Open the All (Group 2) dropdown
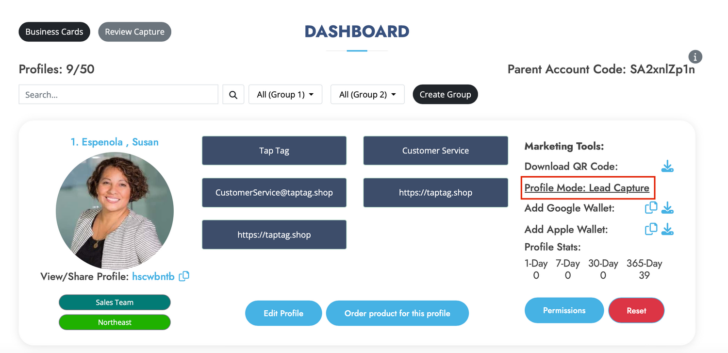 point(367,94)
